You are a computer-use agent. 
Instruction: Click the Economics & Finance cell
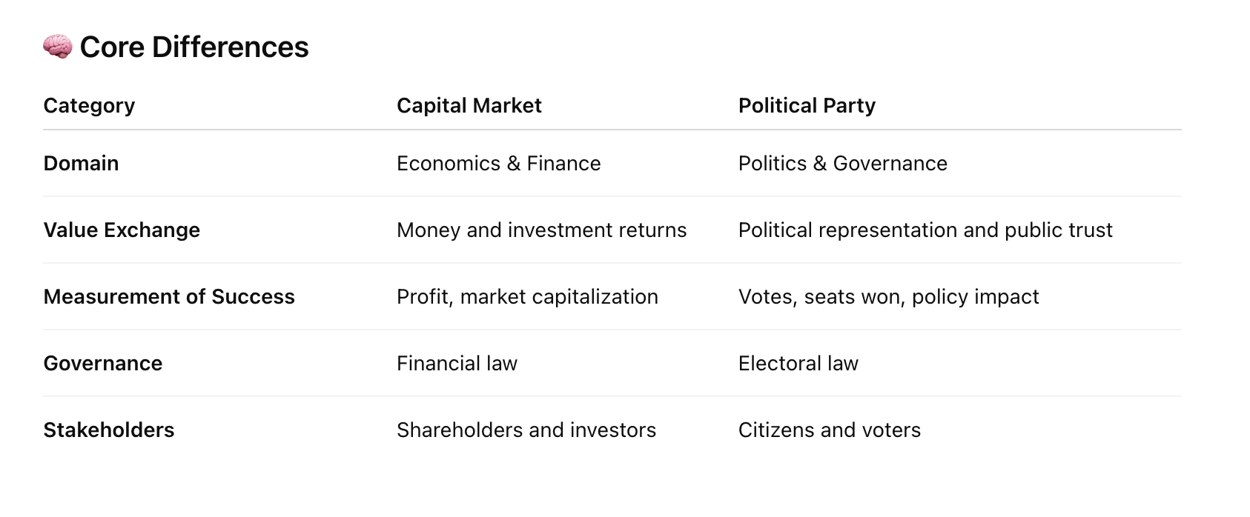pos(499,164)
